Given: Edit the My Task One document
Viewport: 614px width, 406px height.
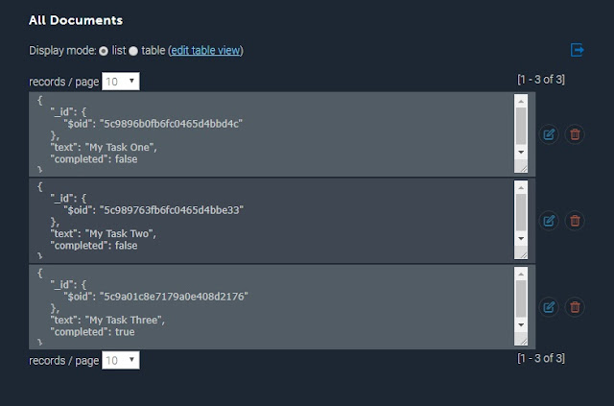Looking at the screenshot, I should 549,135.
